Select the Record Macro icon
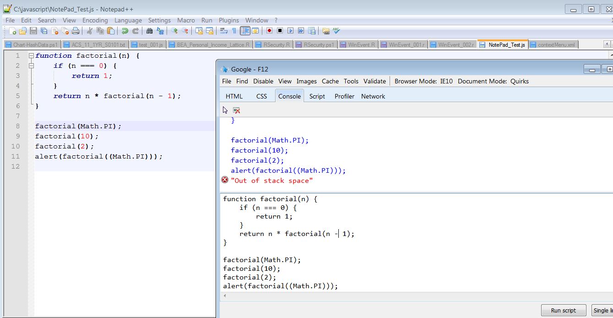This screenshot has height=318, width=613. point(269,31)
